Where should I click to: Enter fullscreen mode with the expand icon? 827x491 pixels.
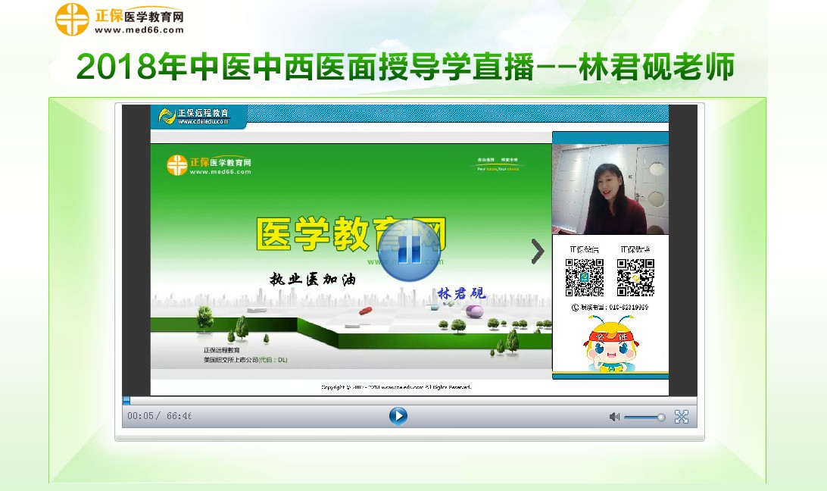point(682,417)
